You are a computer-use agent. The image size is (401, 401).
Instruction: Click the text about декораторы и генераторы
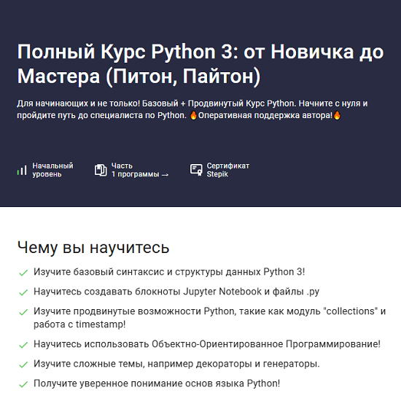176,364
